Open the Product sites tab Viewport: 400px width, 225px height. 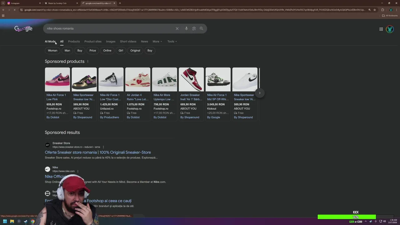pyautogui.click(x=93, y=42)
